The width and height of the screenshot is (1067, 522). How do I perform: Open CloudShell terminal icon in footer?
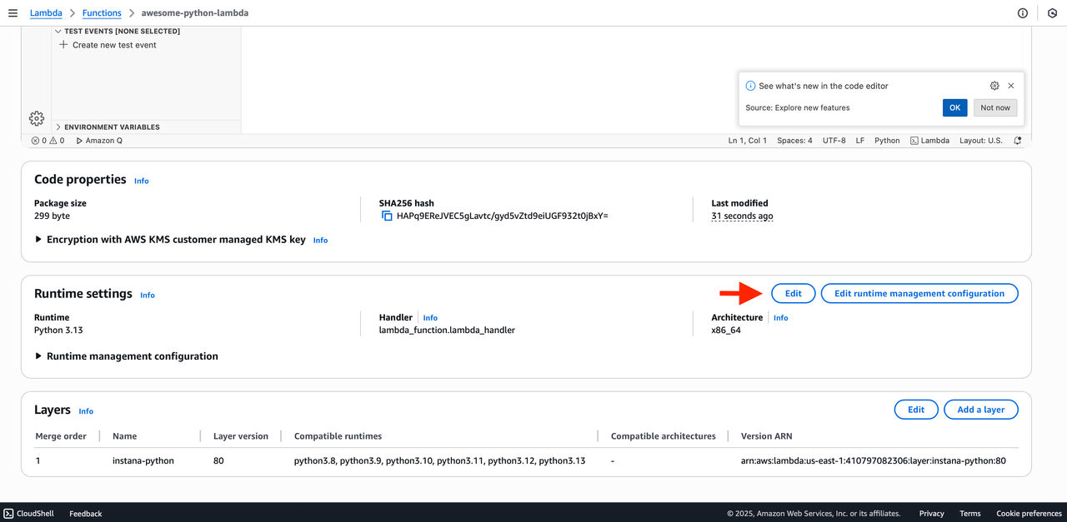point(8,514)
